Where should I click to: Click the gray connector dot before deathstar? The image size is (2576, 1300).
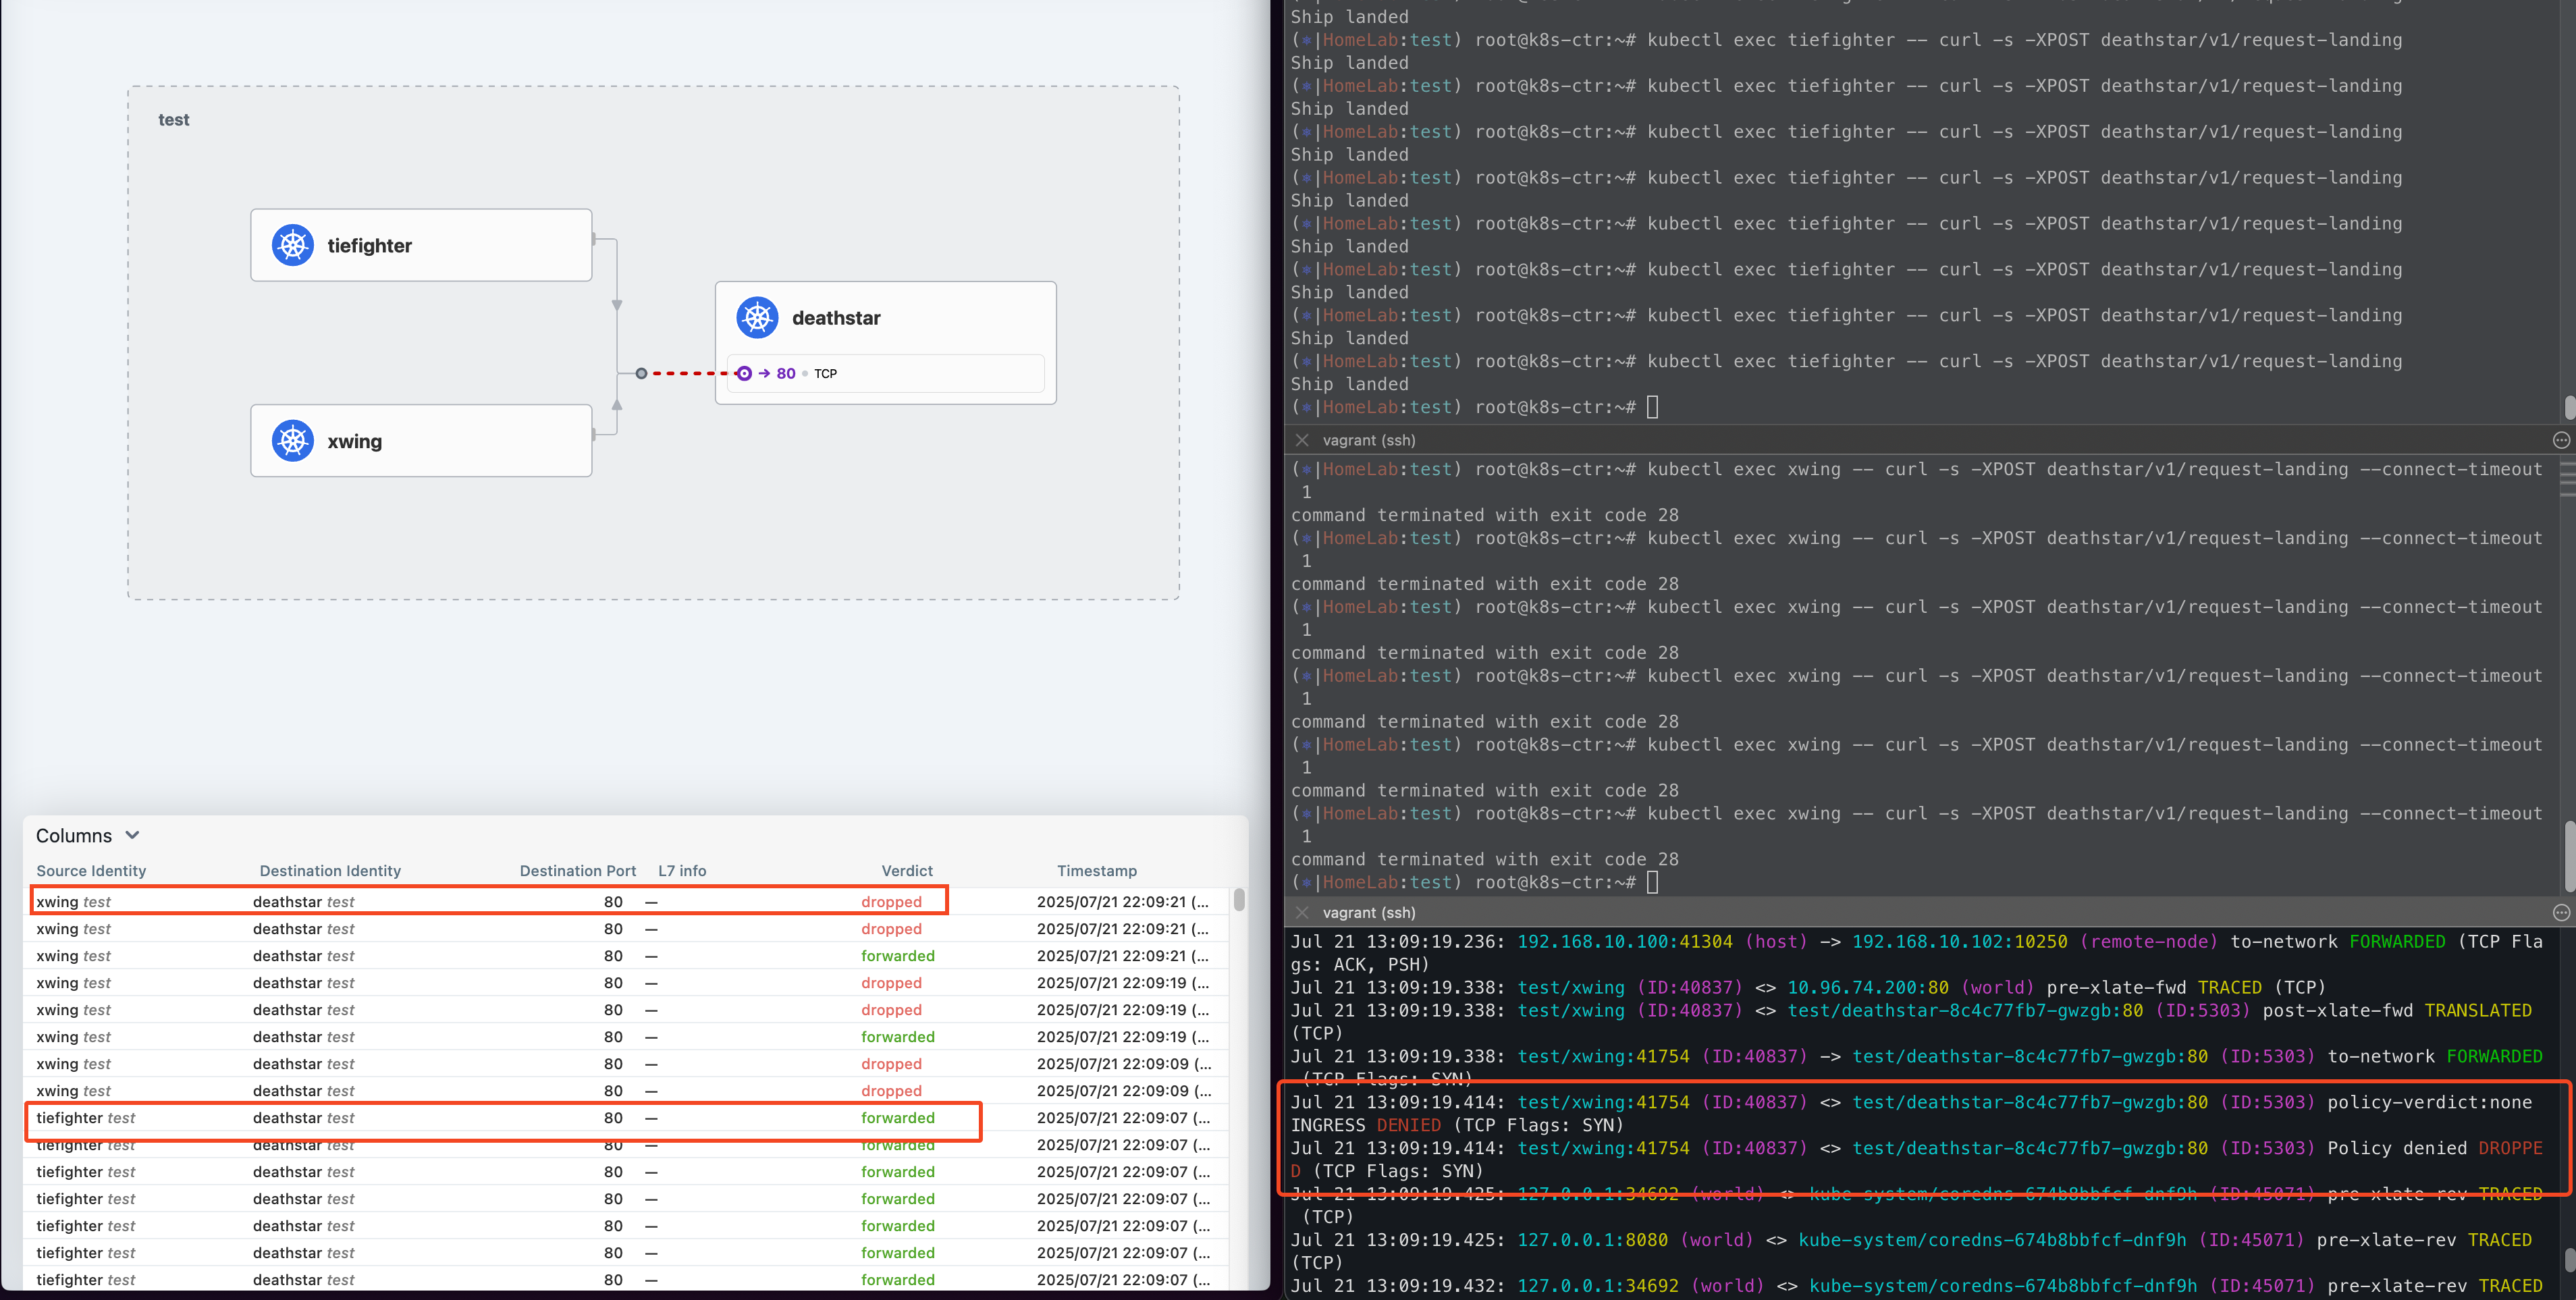[x=641, y=374]
